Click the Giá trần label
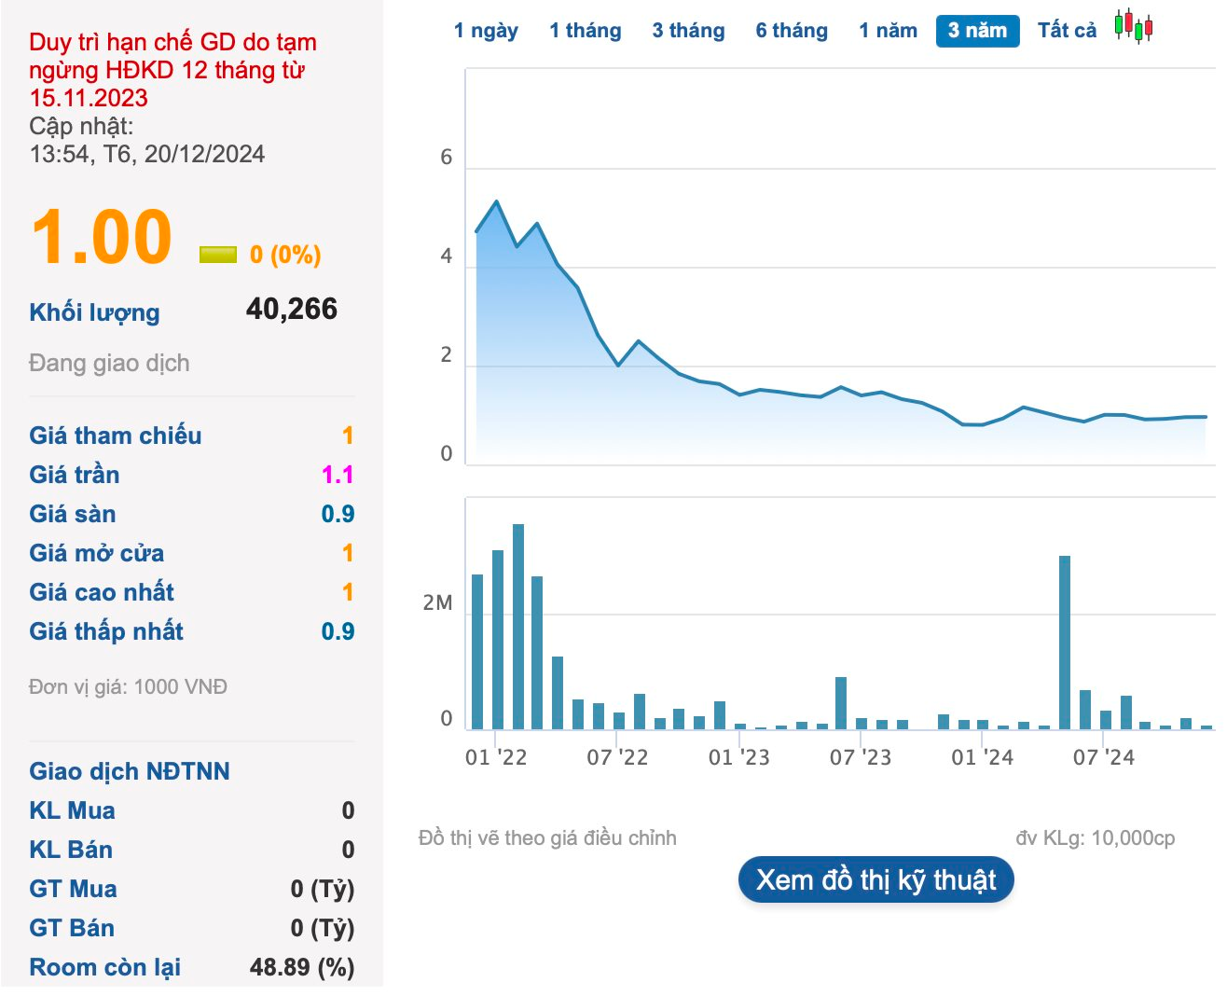 coord(75,475)
